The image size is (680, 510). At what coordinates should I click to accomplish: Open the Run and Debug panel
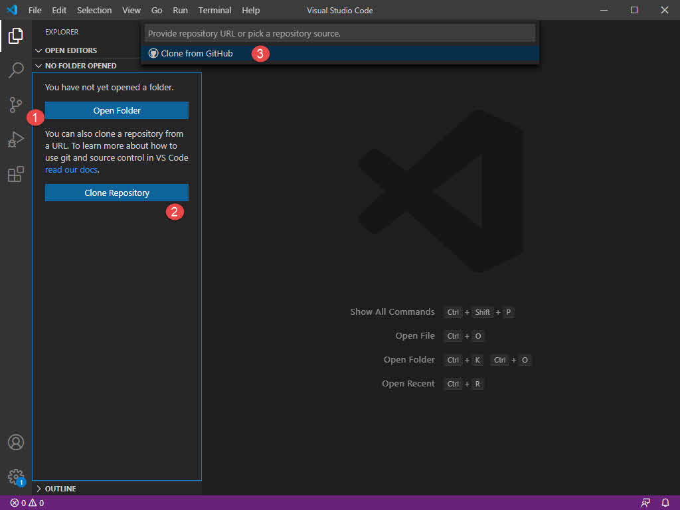[16, 139]
